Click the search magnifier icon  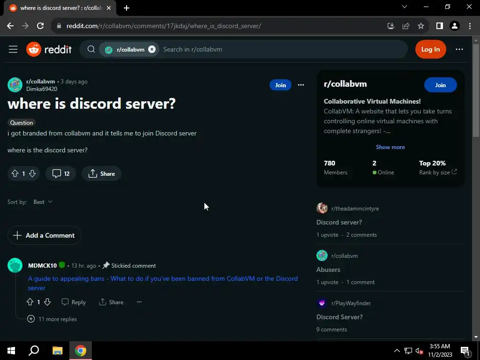click(91, 49)
